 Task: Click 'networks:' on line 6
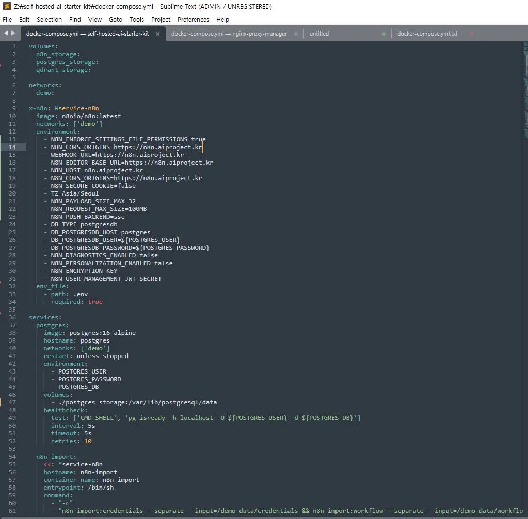[45, 85]
